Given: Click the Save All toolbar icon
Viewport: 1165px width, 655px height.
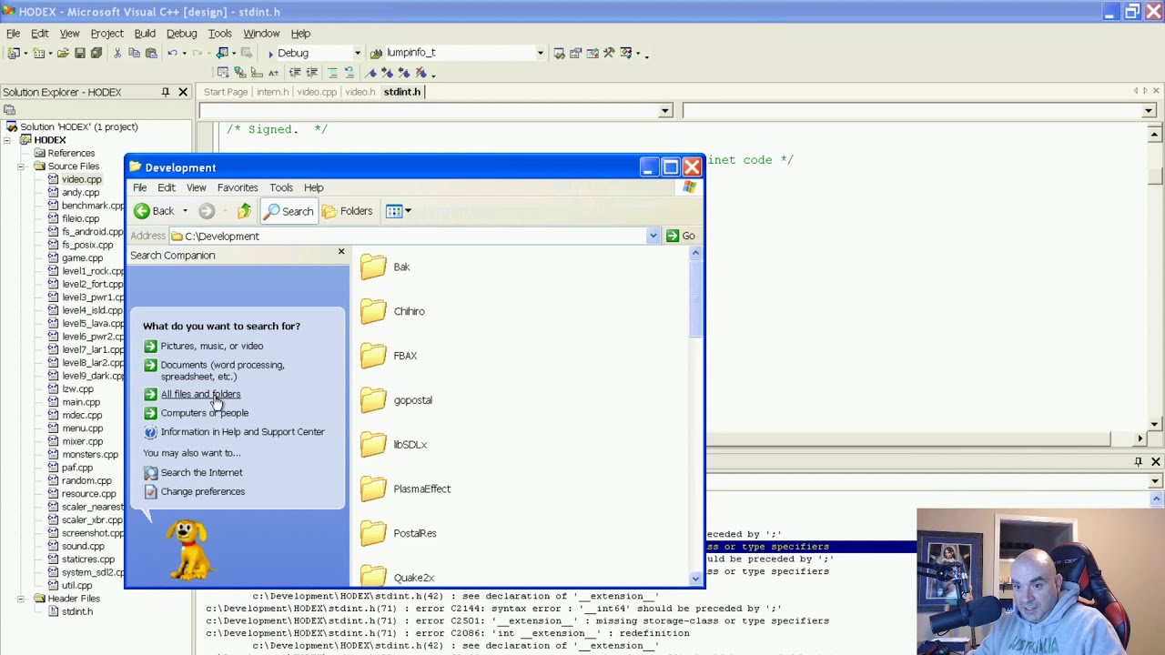Looking at the screenshot, I should pyautogui.click(x=96, y=53).
